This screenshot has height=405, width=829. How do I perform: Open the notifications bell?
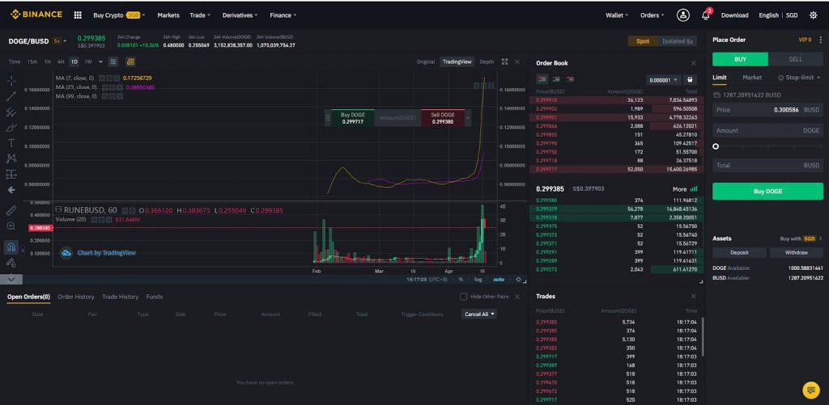tap(706, 15)
